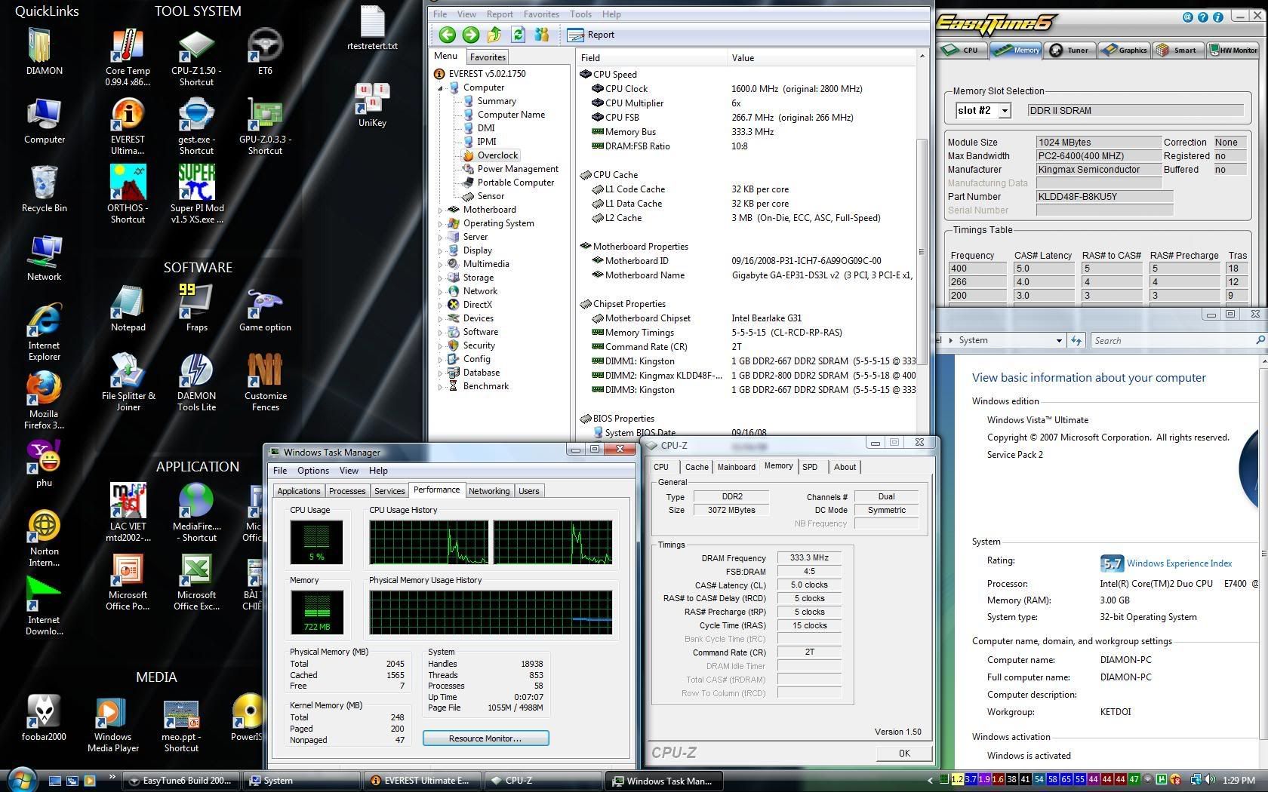Expand Software tree node in EVEREST

441,332
